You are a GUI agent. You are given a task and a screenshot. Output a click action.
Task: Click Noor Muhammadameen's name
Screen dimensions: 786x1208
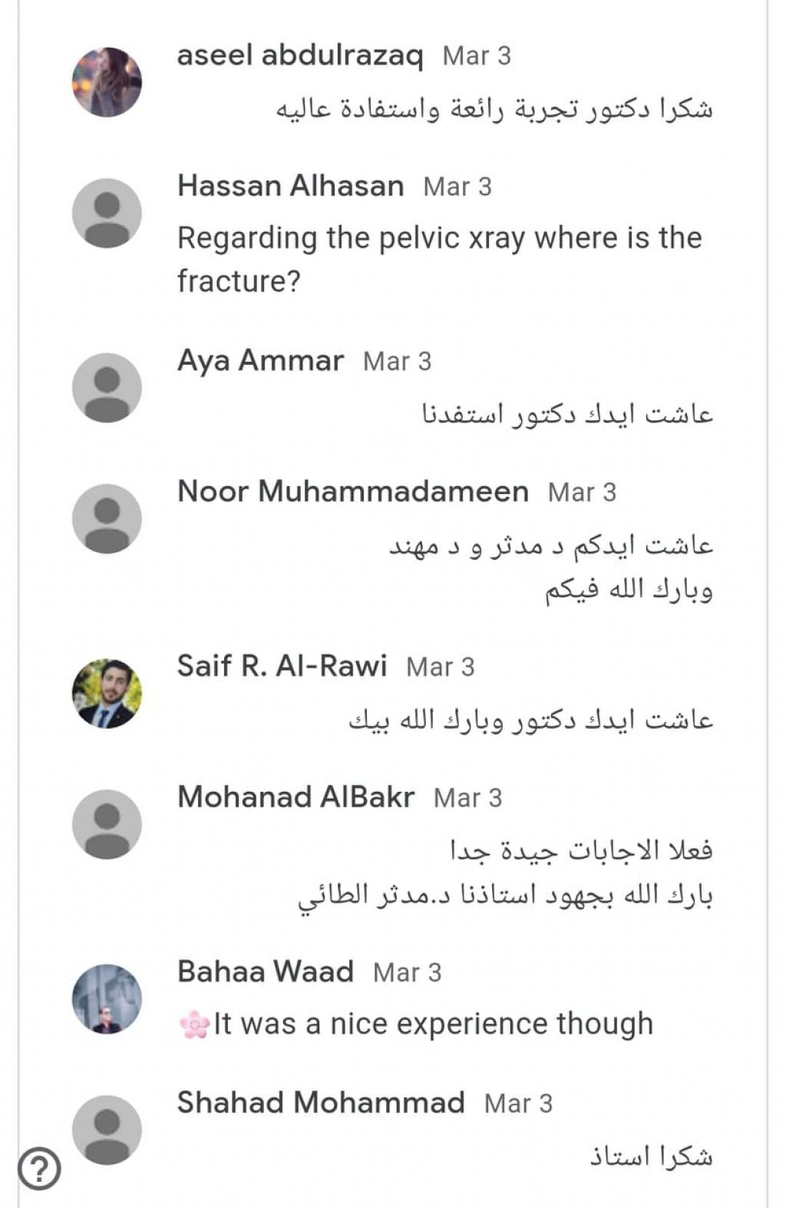click(x=353, y=491)
